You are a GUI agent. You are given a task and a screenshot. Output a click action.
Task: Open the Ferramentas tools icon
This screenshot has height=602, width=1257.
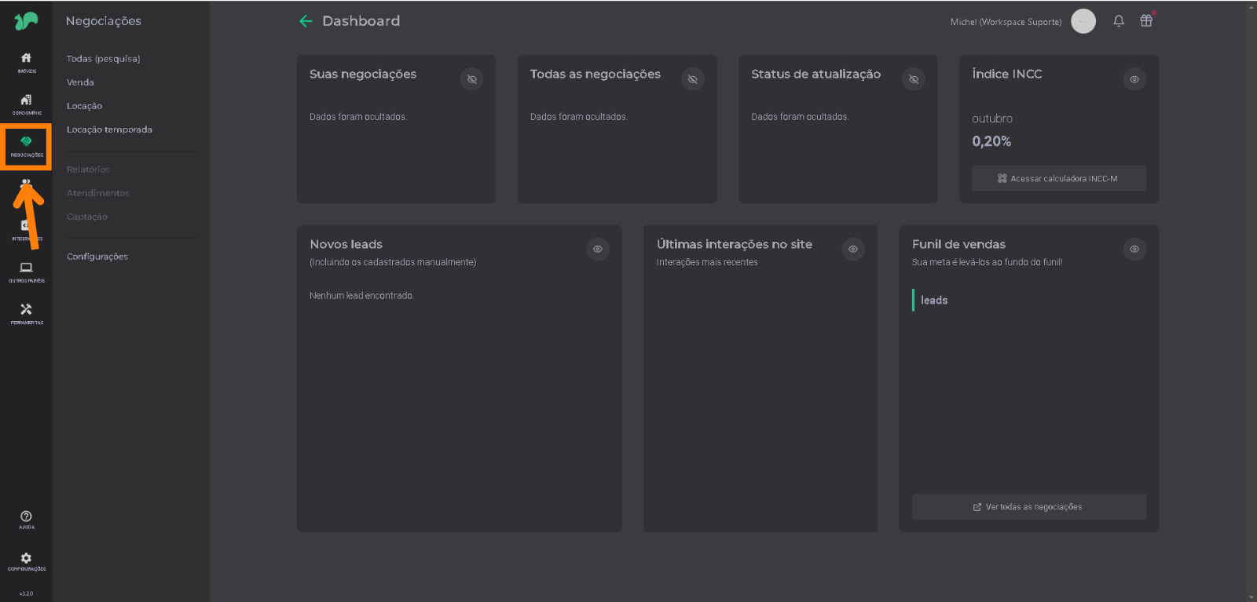click(26, 314)
